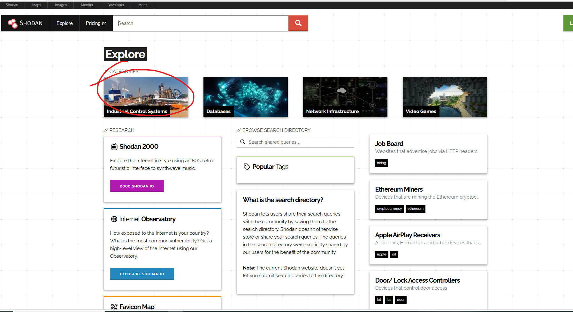Screen dimensions: 573x312
Task: Click the Favicon Map icon
Action: coord(114,307)
